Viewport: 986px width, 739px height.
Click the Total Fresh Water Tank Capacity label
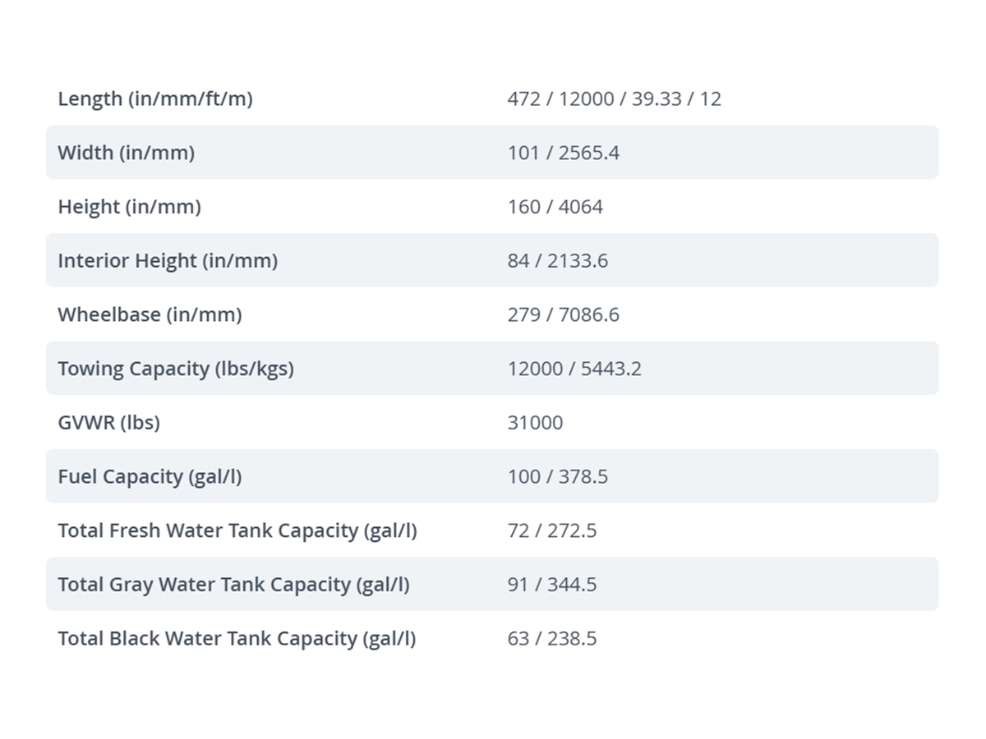pyautogui.click(x=237, y=531)
